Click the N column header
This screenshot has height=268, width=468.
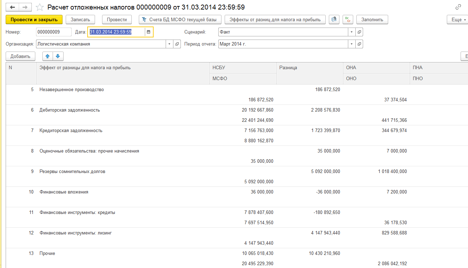[21, 73]
